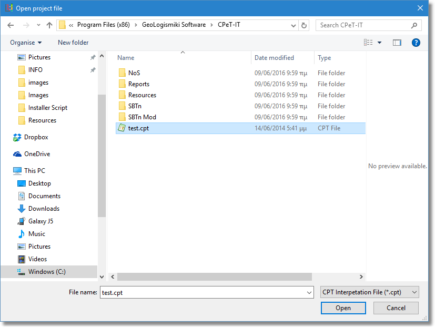
Task: Click the Help question mark icon
Action: (x=416, y=43)
